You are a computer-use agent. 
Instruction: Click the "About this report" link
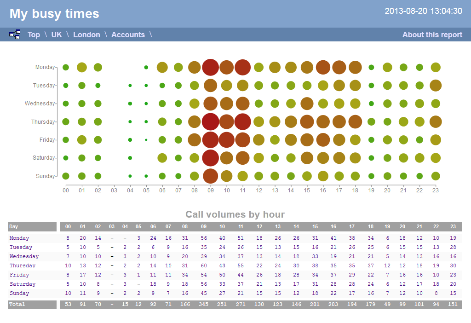[x=432, y=35]
